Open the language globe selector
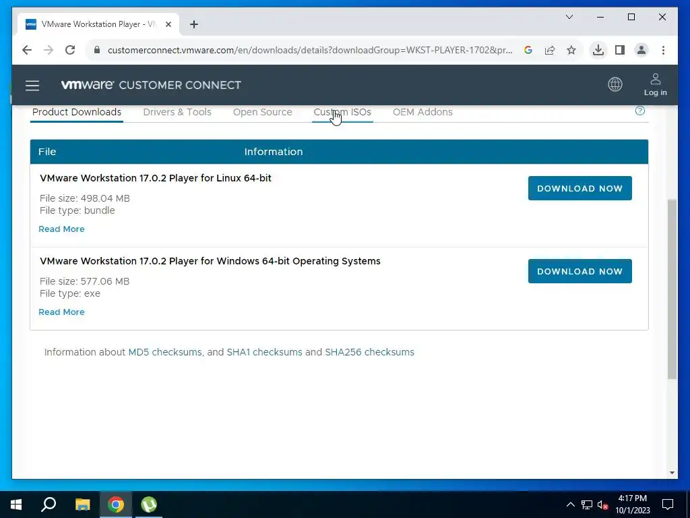Viewport: 690px width, 518px height. click(615, 84)
